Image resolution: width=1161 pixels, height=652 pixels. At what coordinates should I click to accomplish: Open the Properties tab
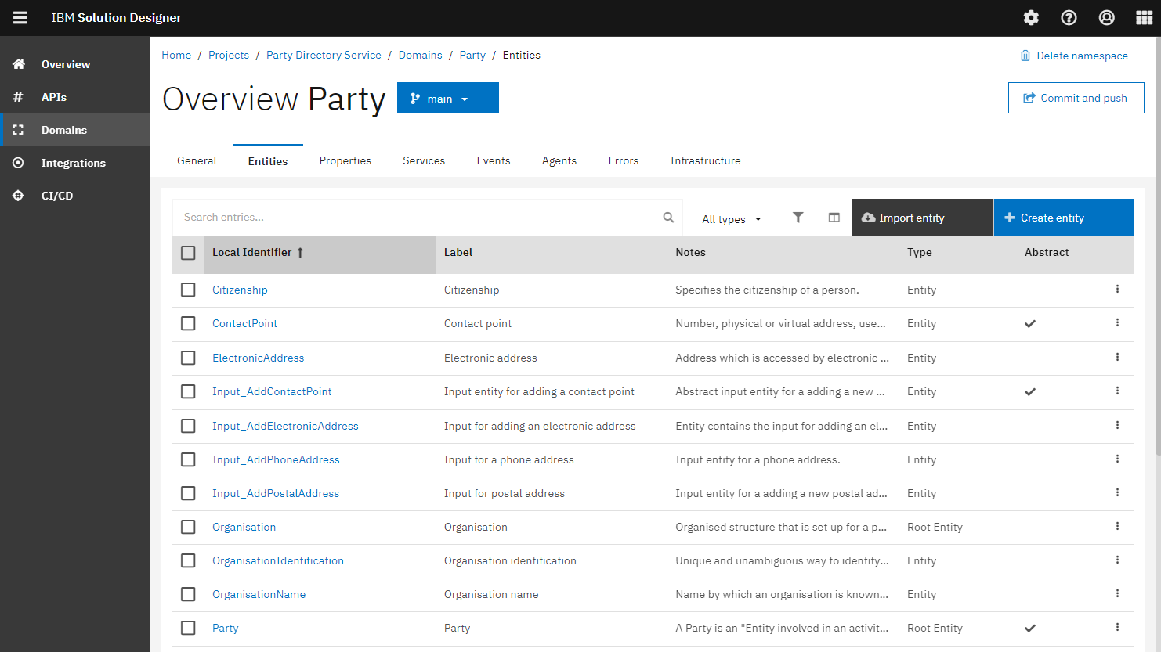345,160
